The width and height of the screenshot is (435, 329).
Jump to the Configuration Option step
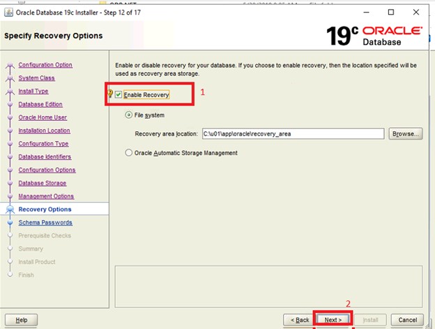click(45, 65)
